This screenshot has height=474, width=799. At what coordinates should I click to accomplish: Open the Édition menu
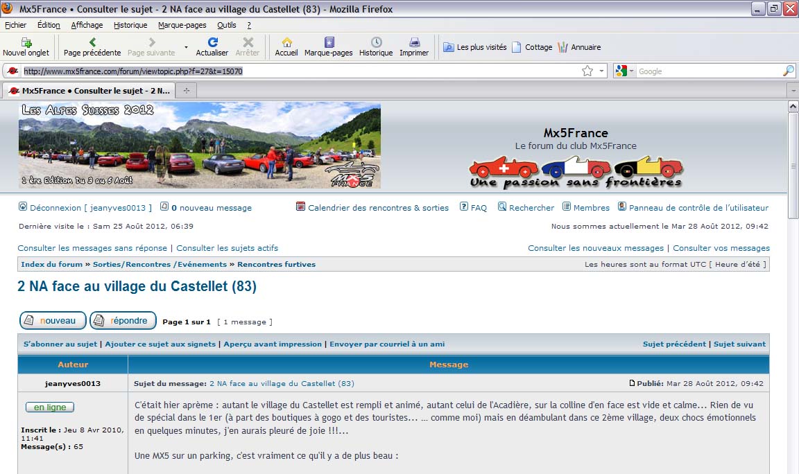[49, 25]
